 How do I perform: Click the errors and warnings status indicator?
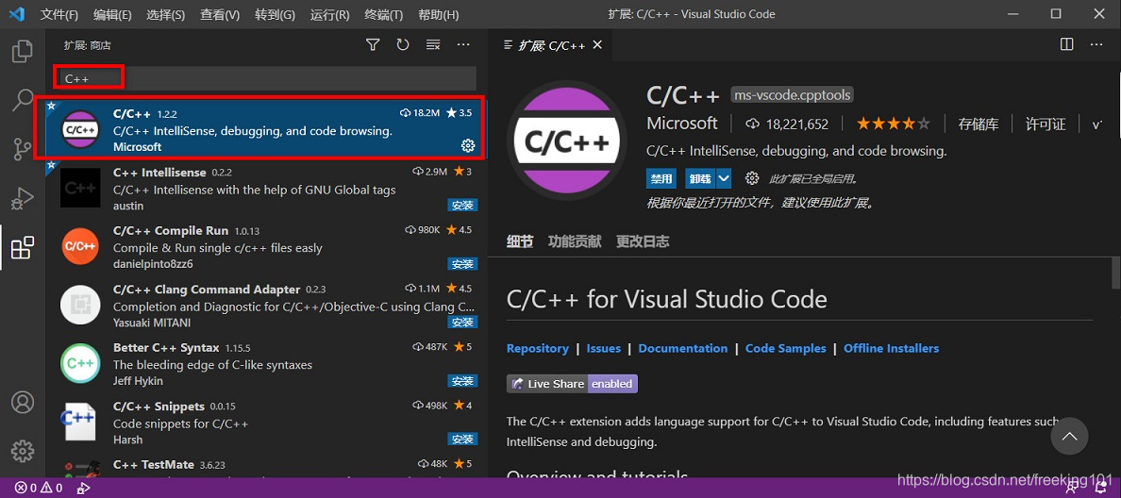coord(39,489)
